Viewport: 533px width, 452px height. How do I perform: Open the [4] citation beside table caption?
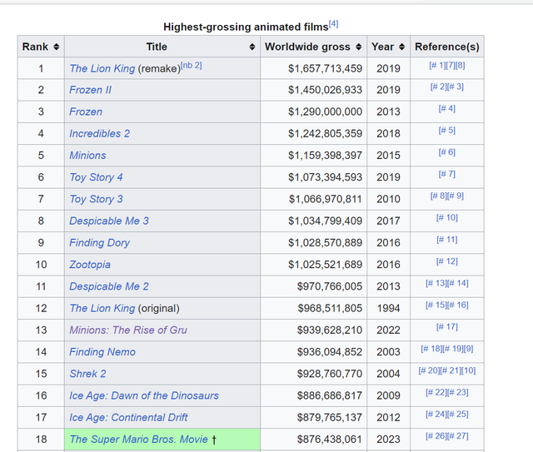pyautogui.click(x=333, y=24)
